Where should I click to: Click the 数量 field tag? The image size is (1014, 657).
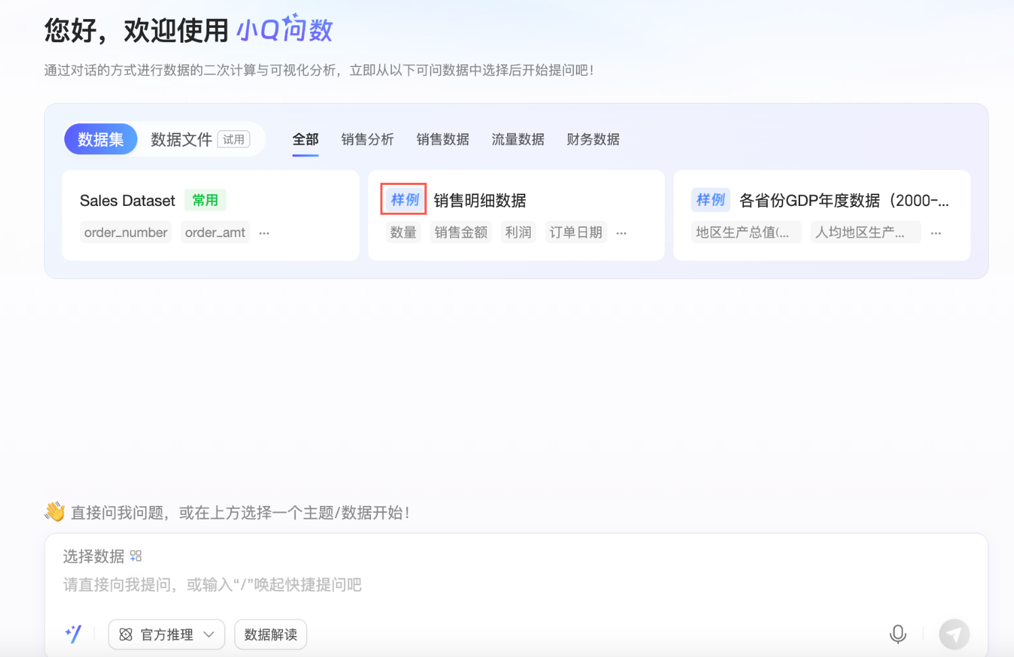click(x=403, y=232)
